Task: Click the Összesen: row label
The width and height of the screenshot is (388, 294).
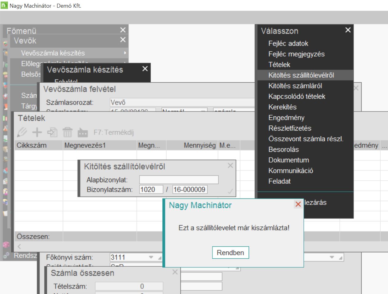Action: 33,237
